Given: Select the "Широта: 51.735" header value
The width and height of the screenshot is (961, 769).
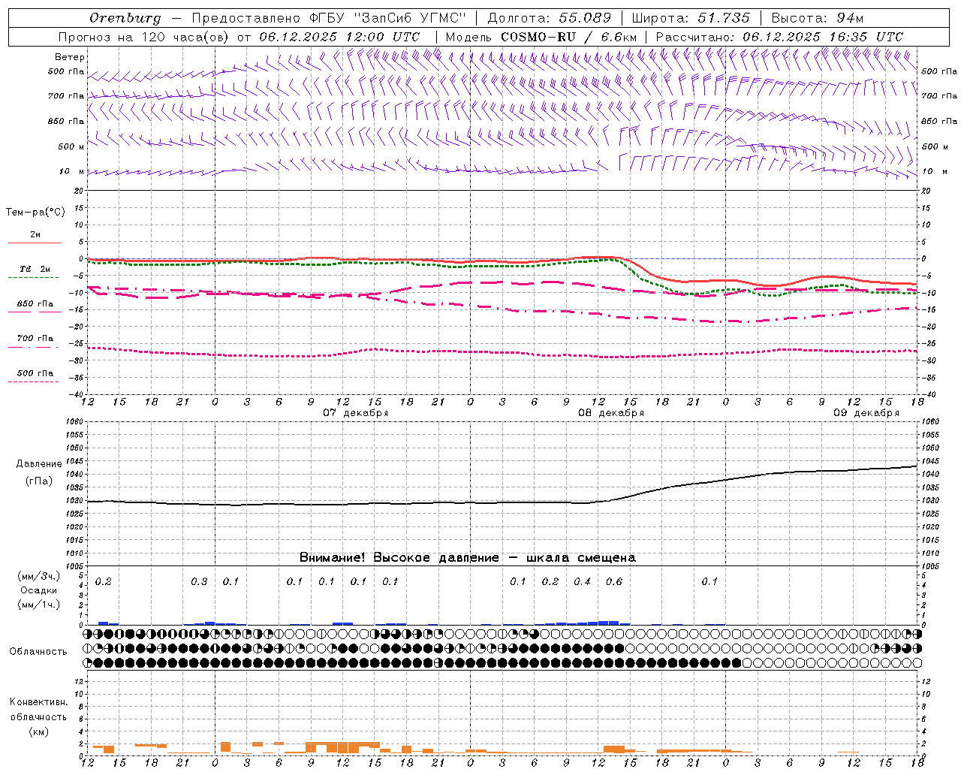Looking at the screenshot, I should point(691,18).
